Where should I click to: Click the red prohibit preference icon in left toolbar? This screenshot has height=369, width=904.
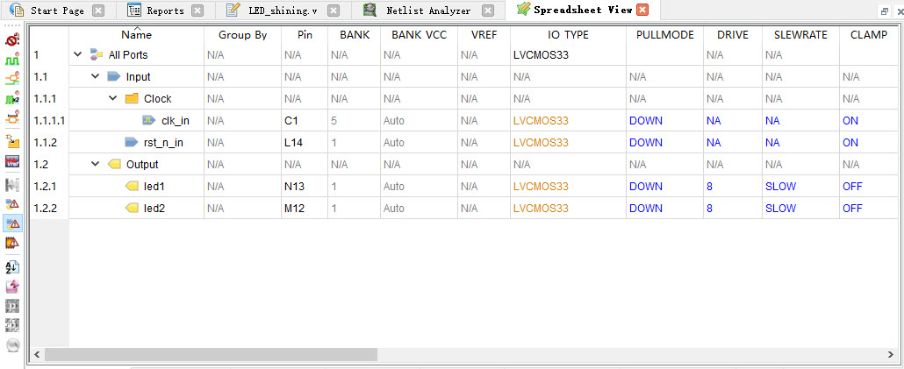tap(12, 39)
